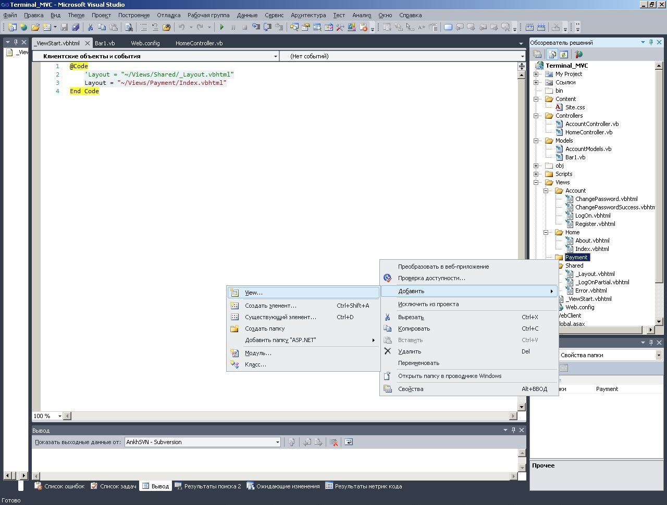Click the Save toolbar icon

click(x=64, y=27)
